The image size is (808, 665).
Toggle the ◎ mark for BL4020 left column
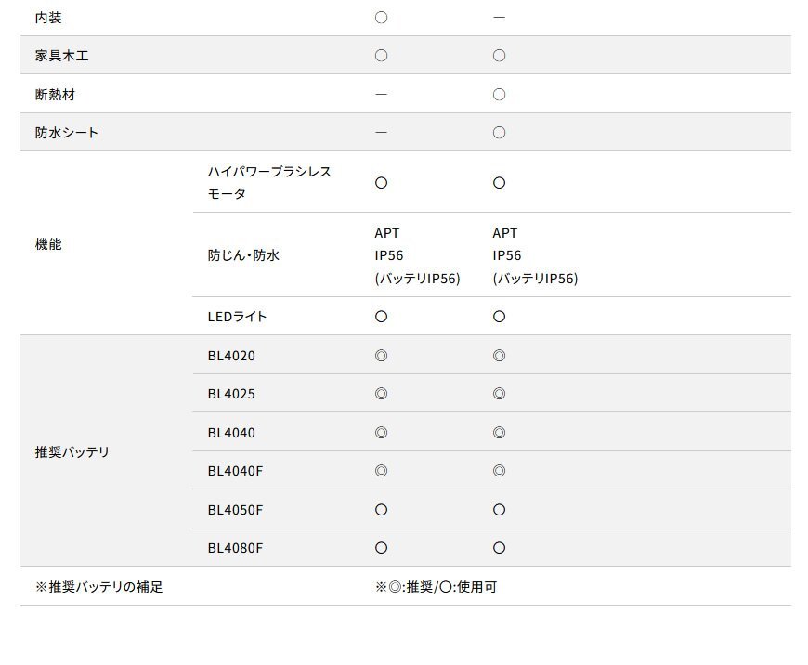[x=380, y=355]
